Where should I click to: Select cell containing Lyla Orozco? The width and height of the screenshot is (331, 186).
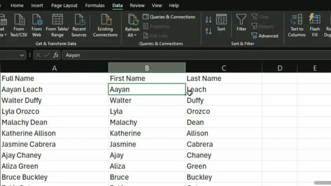click(x=54, y=112)
